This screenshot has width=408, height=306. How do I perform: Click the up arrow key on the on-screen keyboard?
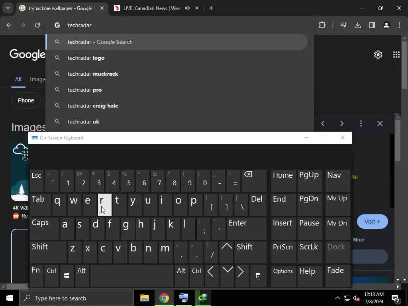[226, 252]
